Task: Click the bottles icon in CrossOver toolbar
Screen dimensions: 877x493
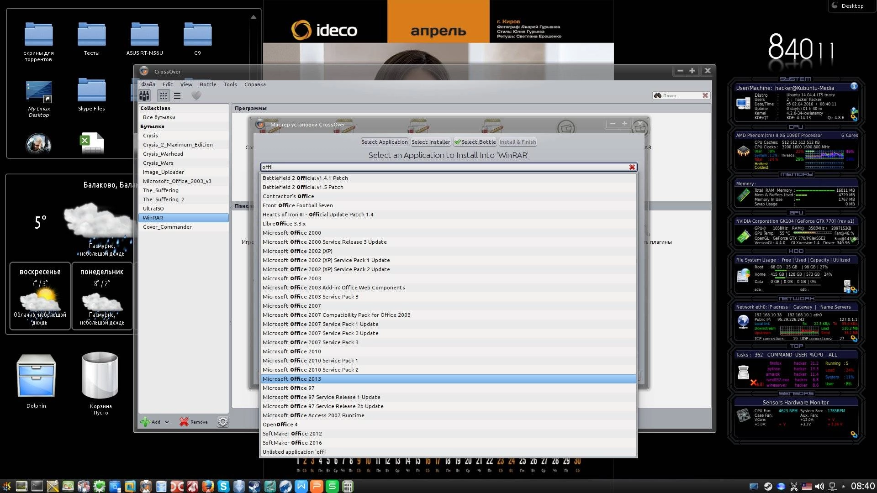Action: point(144,96)
